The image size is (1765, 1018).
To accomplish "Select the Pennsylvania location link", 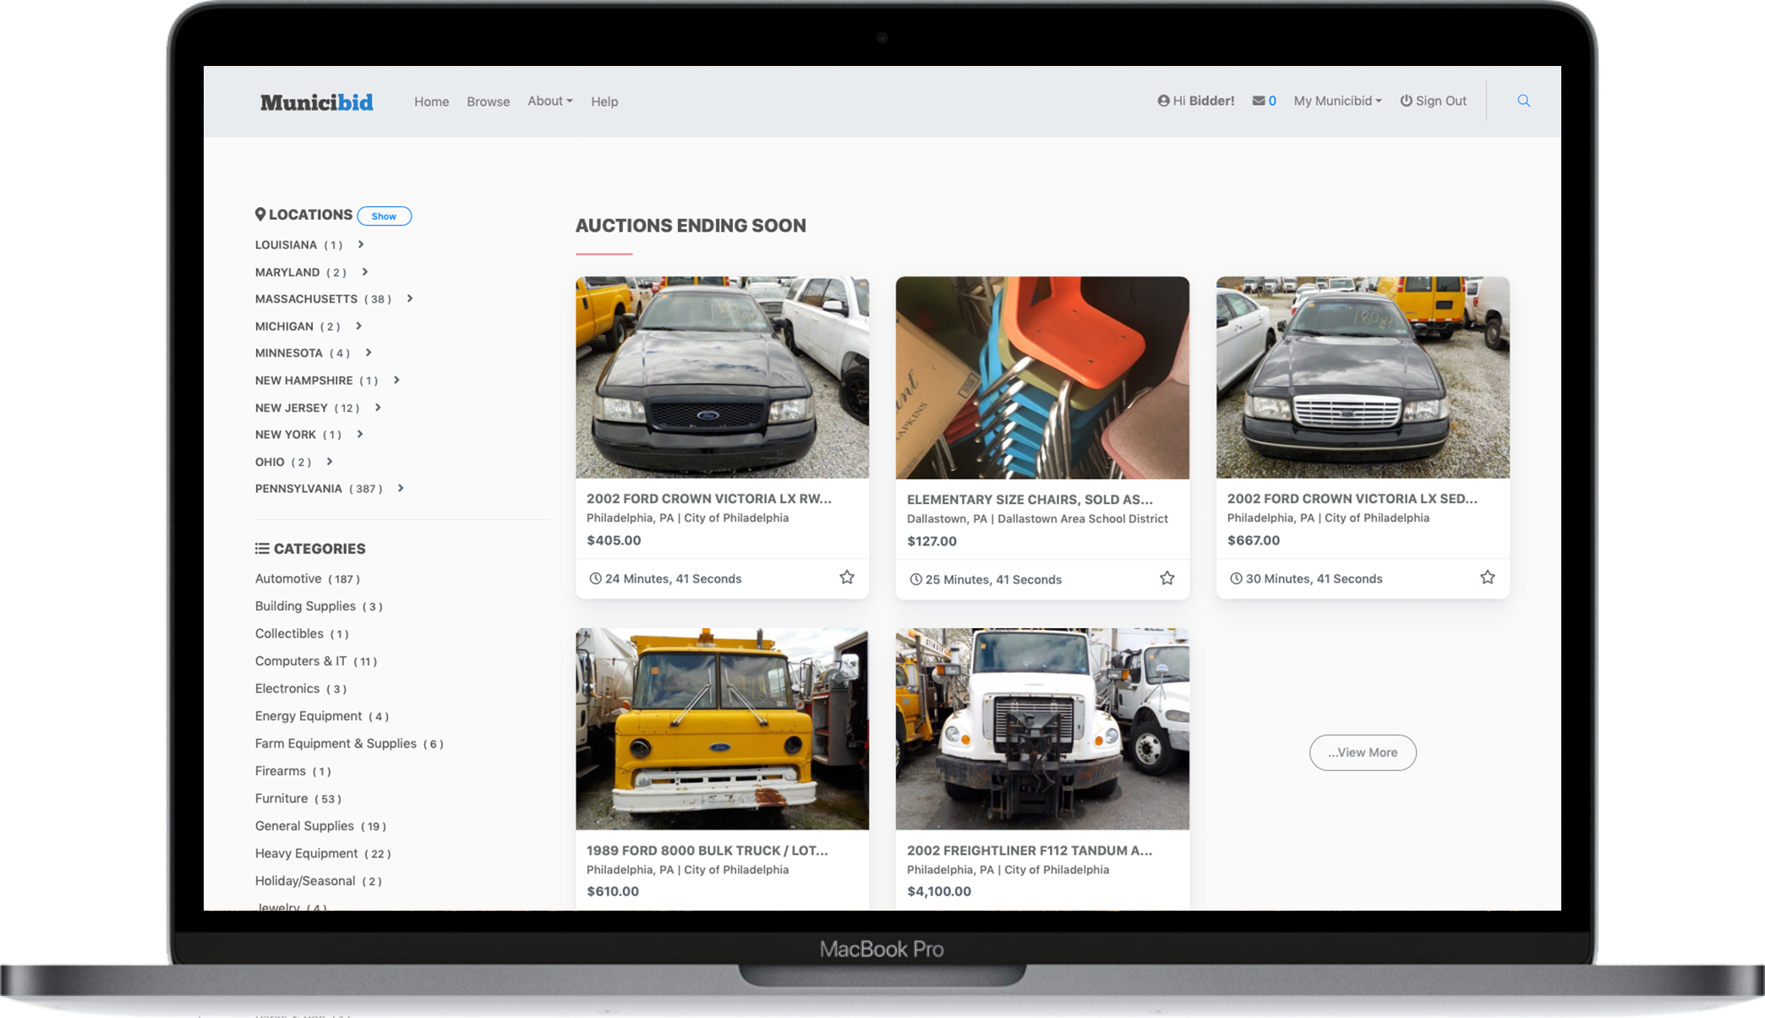I will tap(298, 488).
